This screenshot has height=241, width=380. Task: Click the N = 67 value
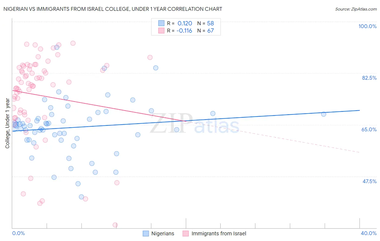[x=205, y=31]
